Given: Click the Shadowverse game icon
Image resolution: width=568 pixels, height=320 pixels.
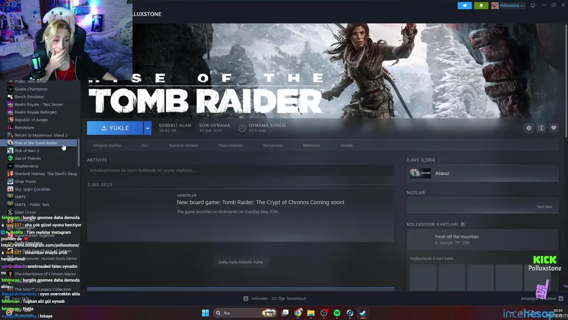Looking at the screenshot, I should tap(10, 166).
